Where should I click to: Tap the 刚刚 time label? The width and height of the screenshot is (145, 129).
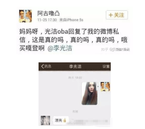(x=75, y=112)
